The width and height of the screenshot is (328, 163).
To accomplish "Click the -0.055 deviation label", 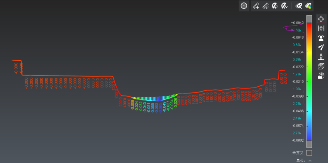I will [x=153, y=108].
